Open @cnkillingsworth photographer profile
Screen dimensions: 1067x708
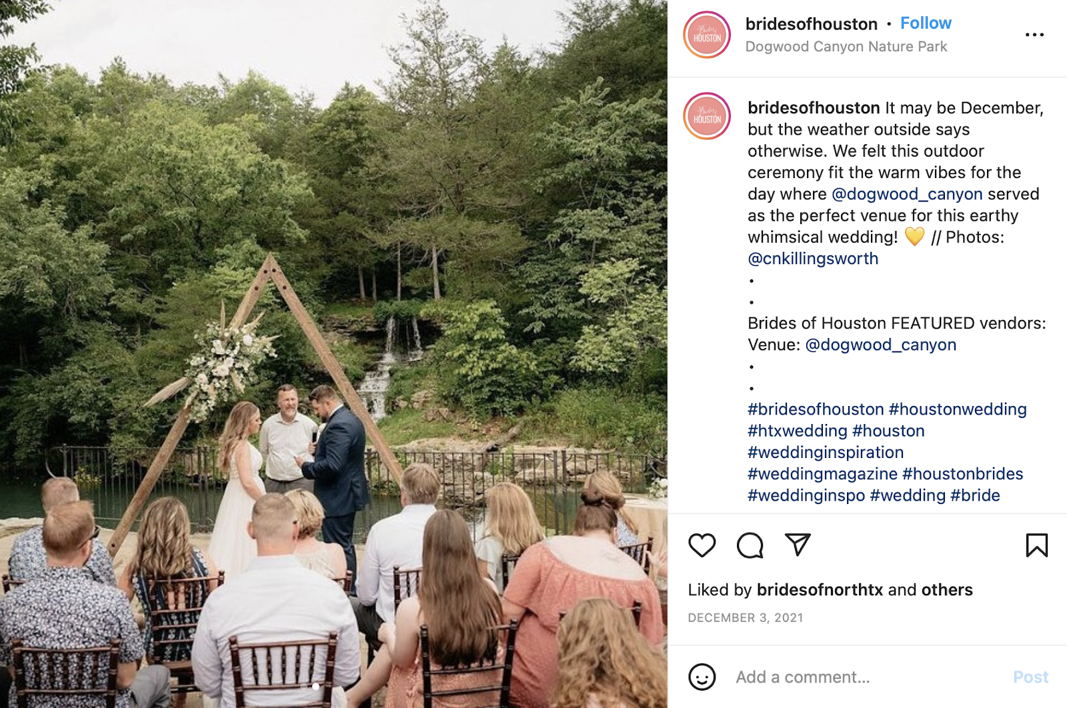click(x=813, y=259)
